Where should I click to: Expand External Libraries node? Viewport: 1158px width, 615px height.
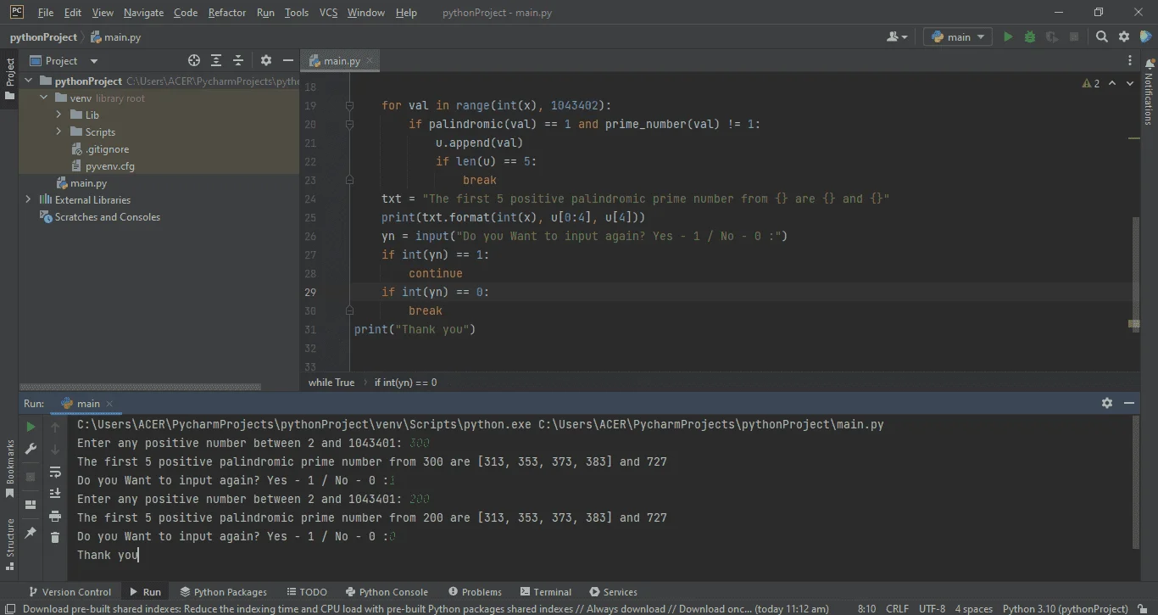click(29, 199)
